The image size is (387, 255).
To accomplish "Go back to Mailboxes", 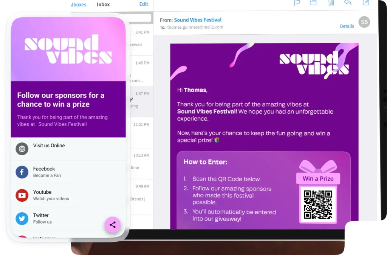I will tap(78, 5).
